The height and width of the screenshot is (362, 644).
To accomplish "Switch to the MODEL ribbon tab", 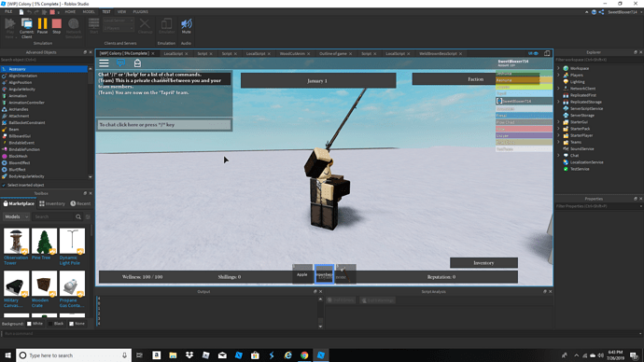I will tap(89, 12).
